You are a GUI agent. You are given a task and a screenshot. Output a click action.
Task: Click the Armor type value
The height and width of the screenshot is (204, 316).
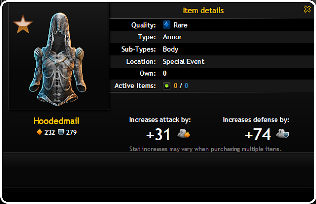tap(172, 37)
